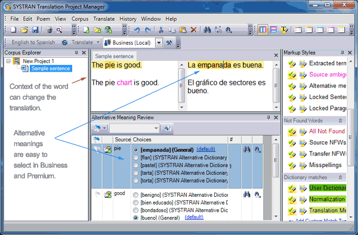Click User Dictionary green style swatch
Image resolution: width=358 pixels, height=235 pixels.
pyautogui.click(x=328, y=188)
